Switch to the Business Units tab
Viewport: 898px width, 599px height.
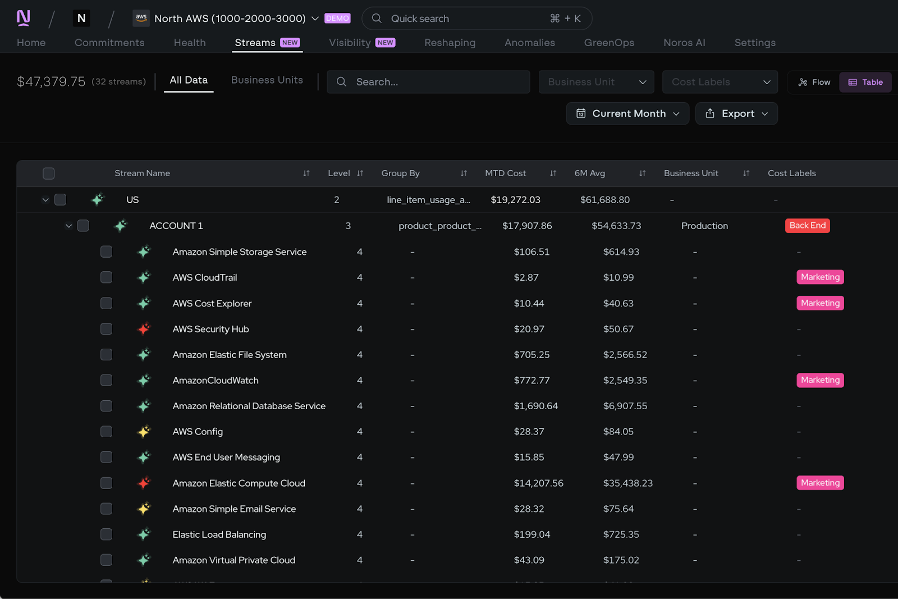267,80
